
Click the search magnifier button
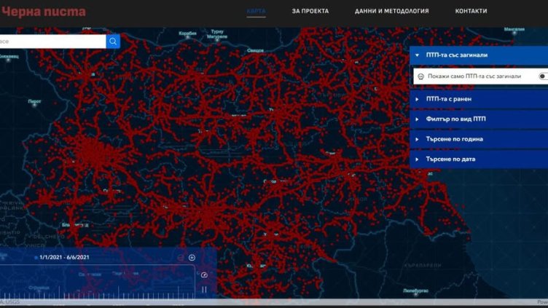point(113,42)
